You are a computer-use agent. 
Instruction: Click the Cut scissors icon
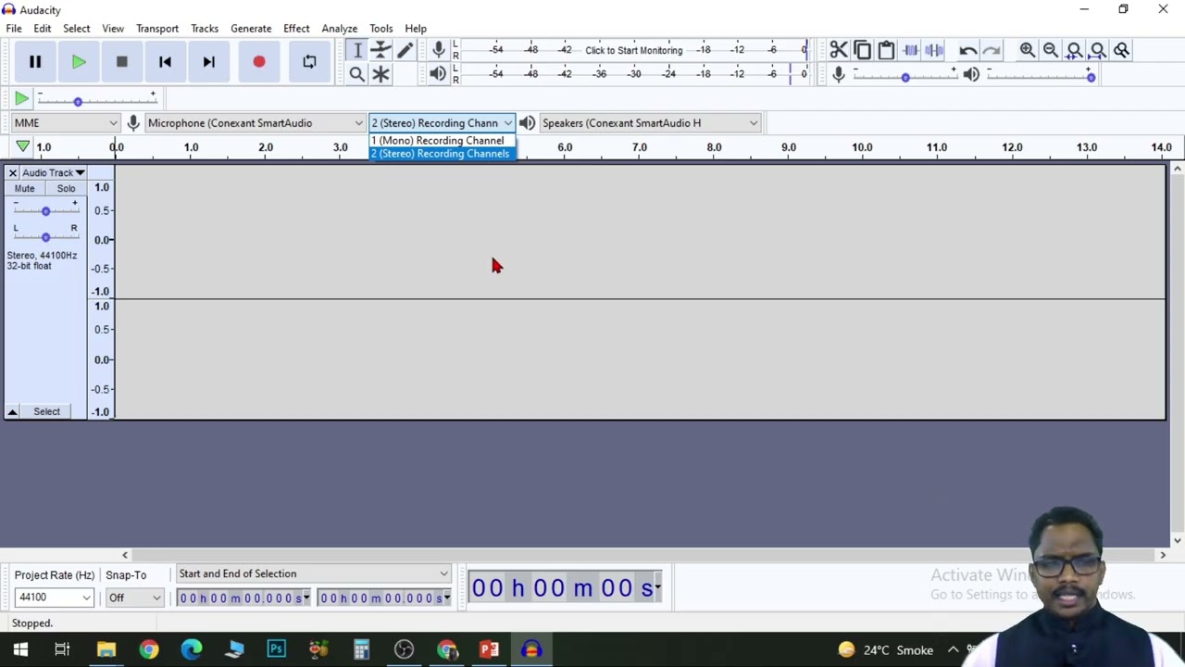839,50
